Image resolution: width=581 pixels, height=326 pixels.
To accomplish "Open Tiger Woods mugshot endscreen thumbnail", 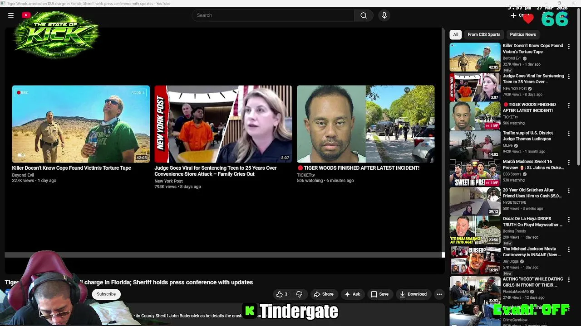I will pos(366,124).
